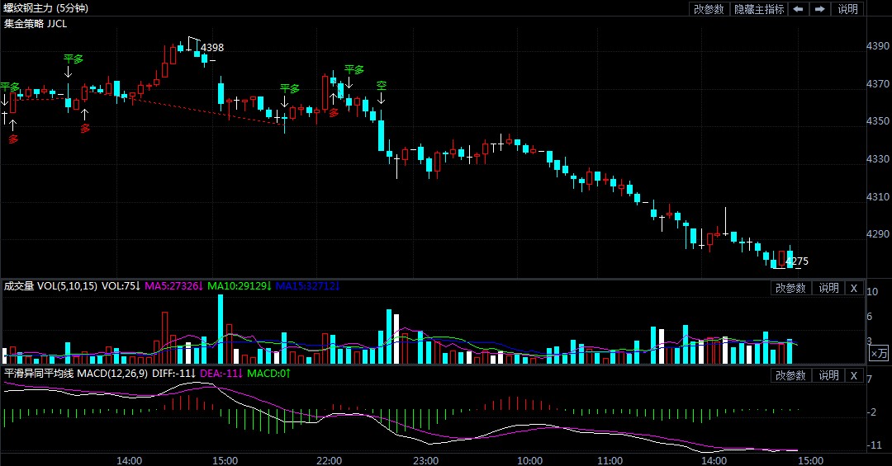892x466 pixels.
Task: Open 说明 in volume panel
Action: tap(828, 288)
